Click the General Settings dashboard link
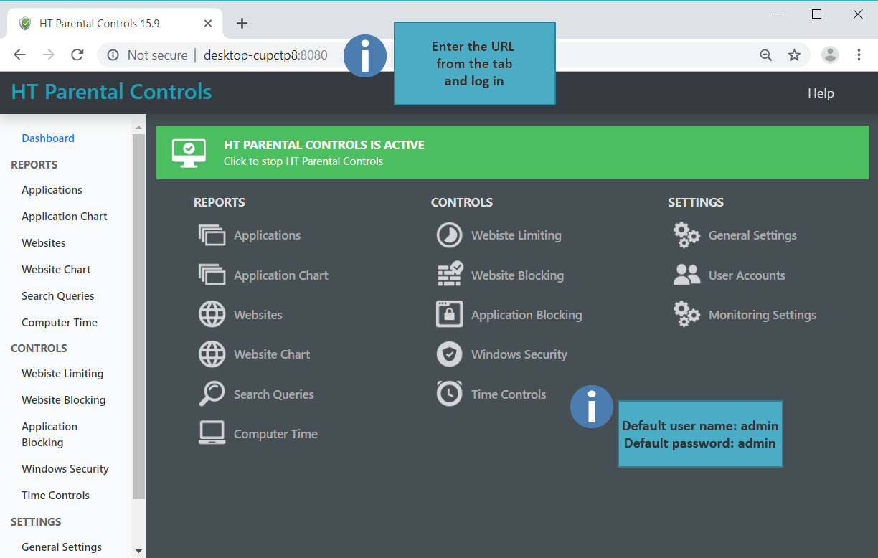878x558 pixels. coord(752,235)
